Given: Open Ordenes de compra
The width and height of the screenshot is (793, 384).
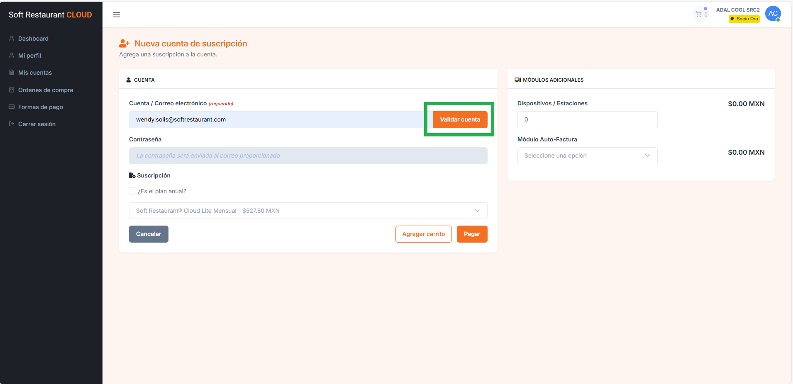Looking at the screenshot, I should 46,90.
